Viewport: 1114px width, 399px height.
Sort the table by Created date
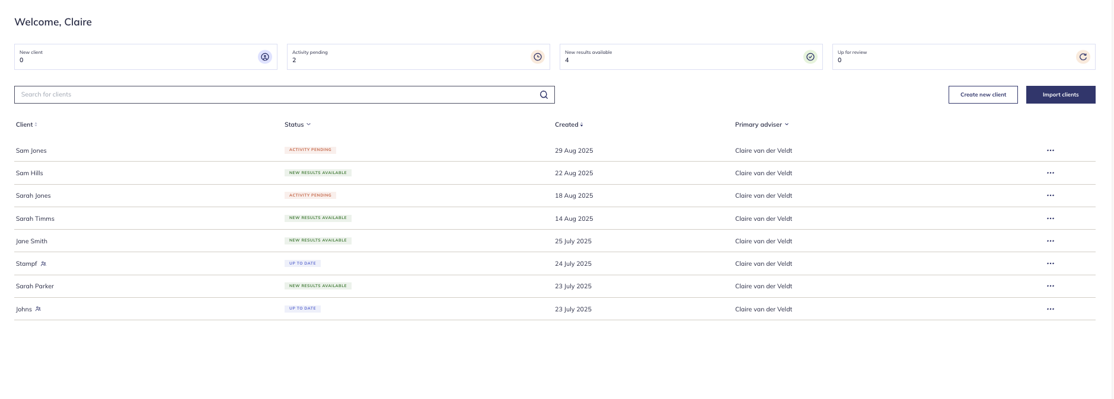(x=569, y=124)
